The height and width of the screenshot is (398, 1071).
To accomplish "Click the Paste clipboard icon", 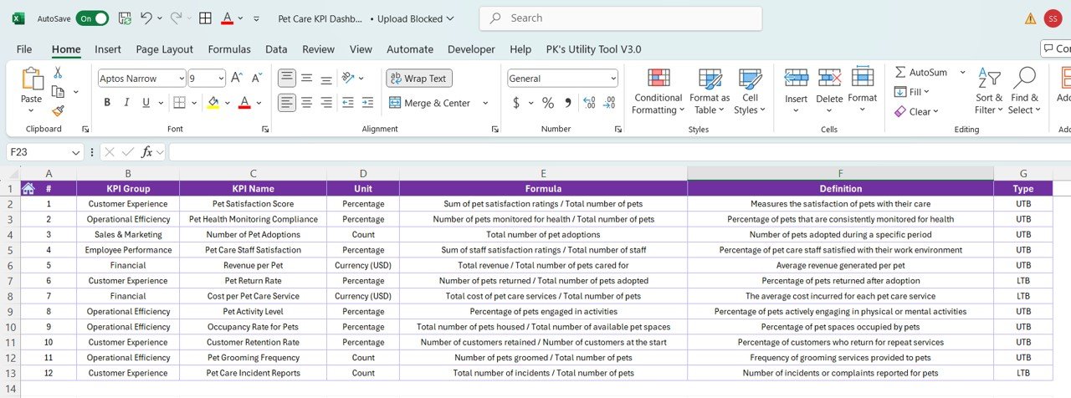I will tap(31, 79).
